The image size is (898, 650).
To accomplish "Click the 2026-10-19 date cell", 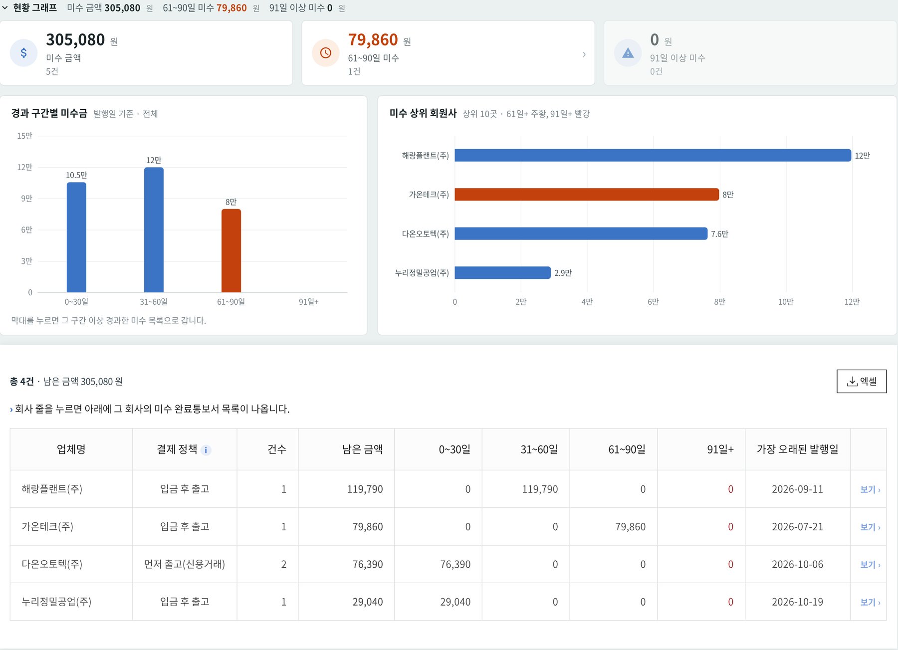I will pos(797,602).
